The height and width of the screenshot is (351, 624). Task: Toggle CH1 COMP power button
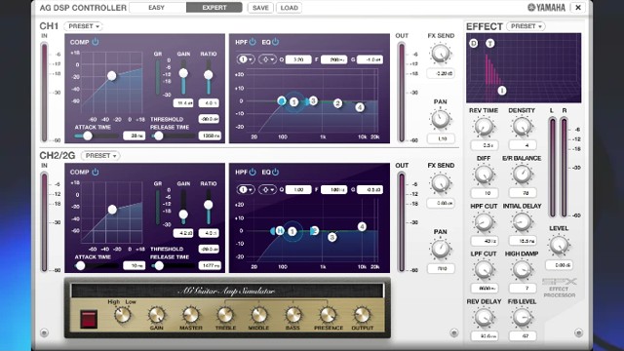[96, 42]
